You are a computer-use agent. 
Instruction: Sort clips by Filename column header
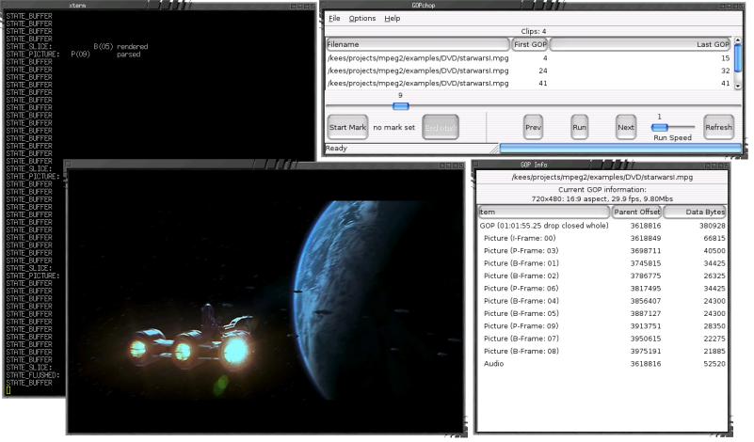point(417,44)
